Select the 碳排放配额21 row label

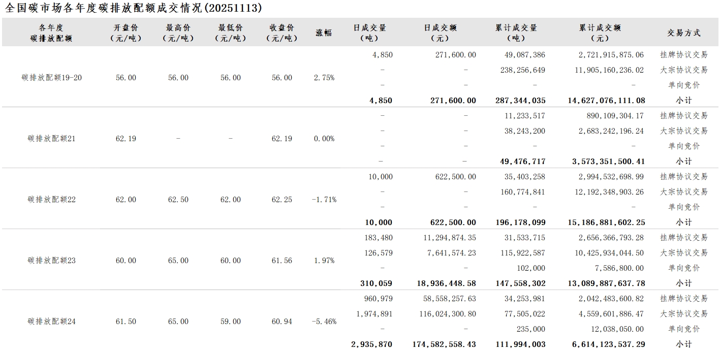52,139
